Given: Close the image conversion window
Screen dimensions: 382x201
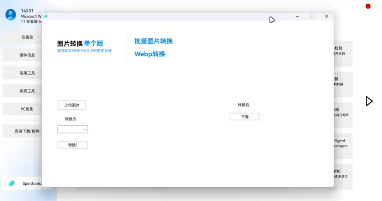Looking at the screenshot, I should tap(326, 16).
